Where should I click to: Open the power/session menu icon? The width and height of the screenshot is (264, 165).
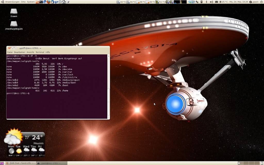coord(261,2)
